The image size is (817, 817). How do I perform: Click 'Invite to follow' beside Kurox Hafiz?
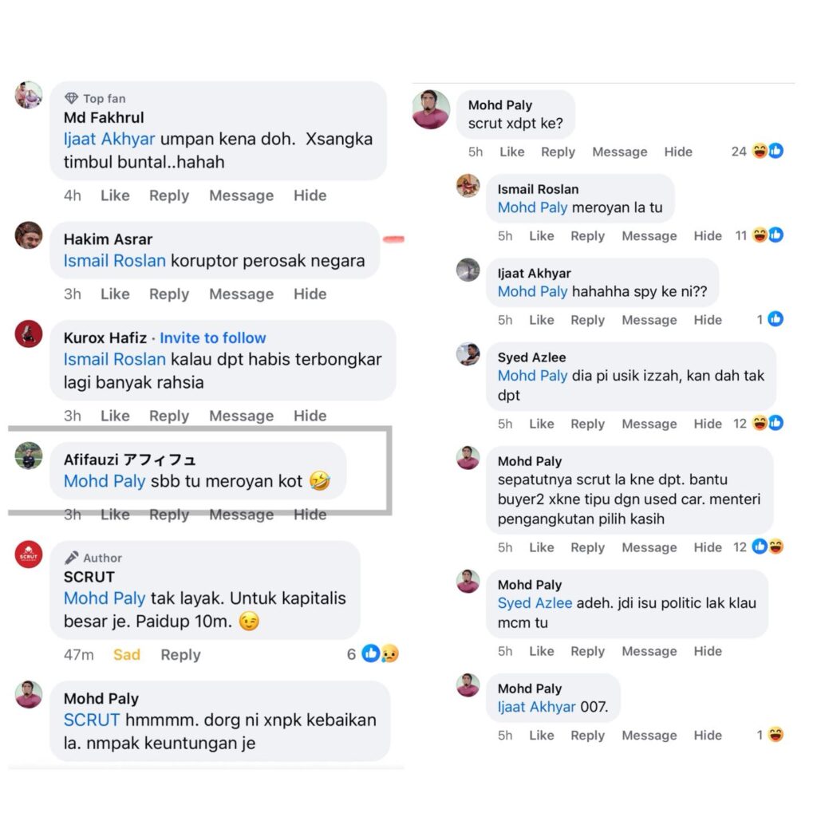[212, 337]
